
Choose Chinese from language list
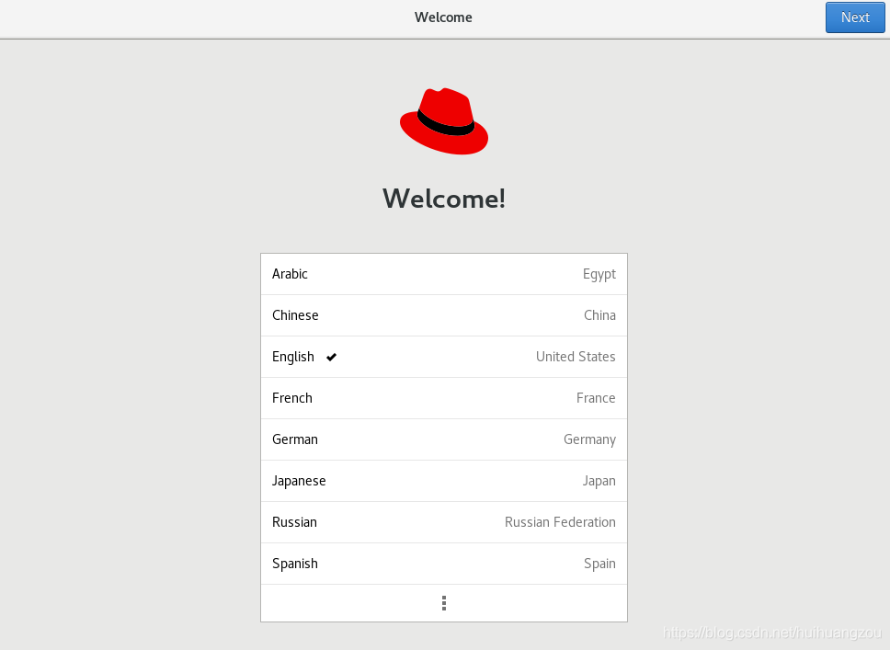click(x=444, y=315)
